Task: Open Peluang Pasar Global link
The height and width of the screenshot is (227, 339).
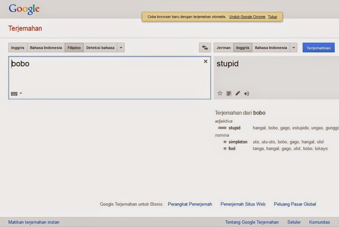Action: pyautogui.click(x=295, y=204)
